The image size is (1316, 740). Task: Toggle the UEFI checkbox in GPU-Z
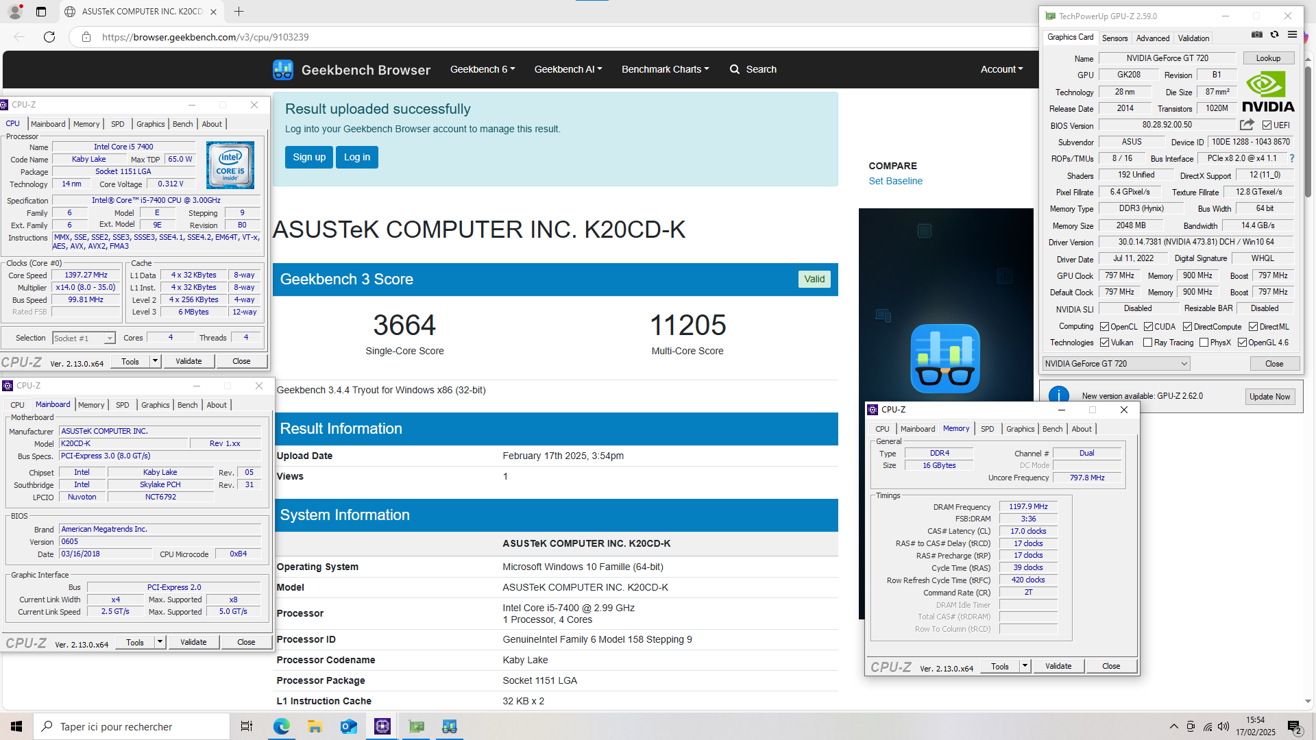coord(1267,125)
